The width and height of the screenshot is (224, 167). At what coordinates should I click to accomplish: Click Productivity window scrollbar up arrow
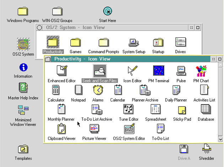(x=220, y=64)
